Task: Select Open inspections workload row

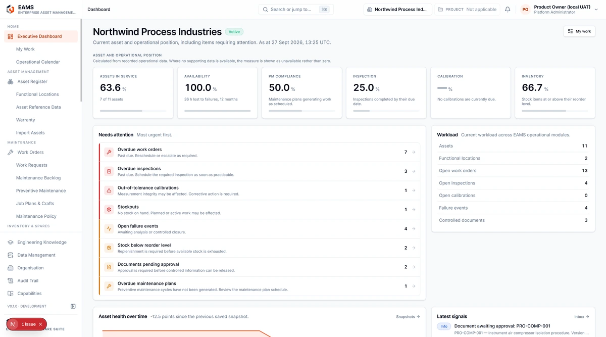Action: pos(513,183)
